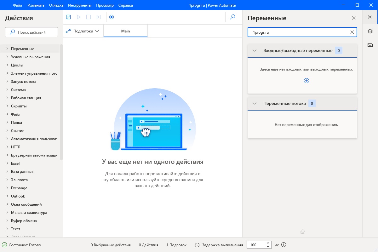
Task: Open the UI elements layers icon
Action: [x=370, y=31]
